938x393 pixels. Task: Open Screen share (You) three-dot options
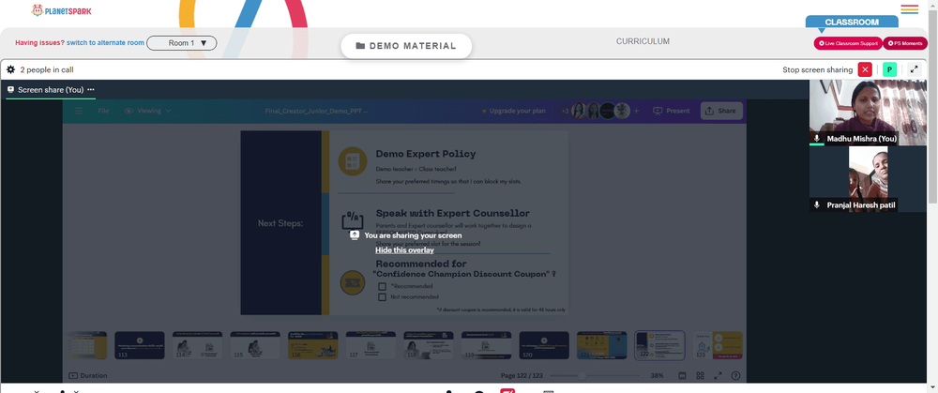pos(91,90)
